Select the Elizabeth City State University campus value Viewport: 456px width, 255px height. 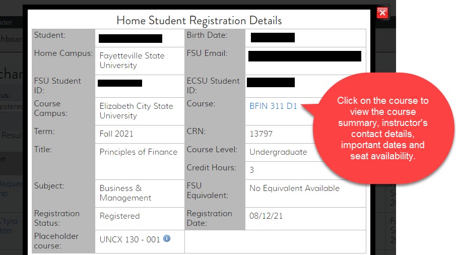(x=136, y=111)
